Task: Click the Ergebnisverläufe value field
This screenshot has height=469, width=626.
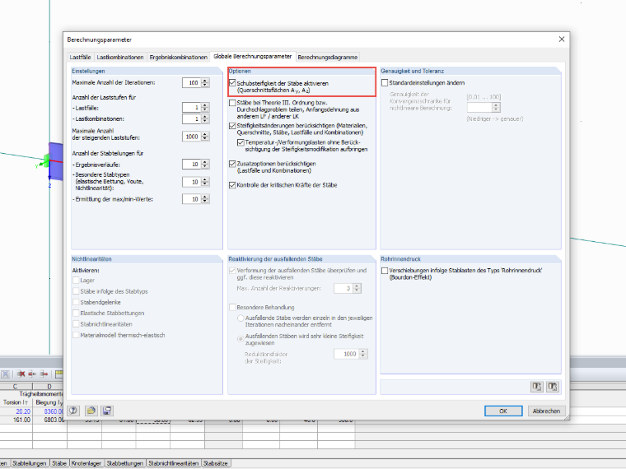Action: tap(192, 165)
